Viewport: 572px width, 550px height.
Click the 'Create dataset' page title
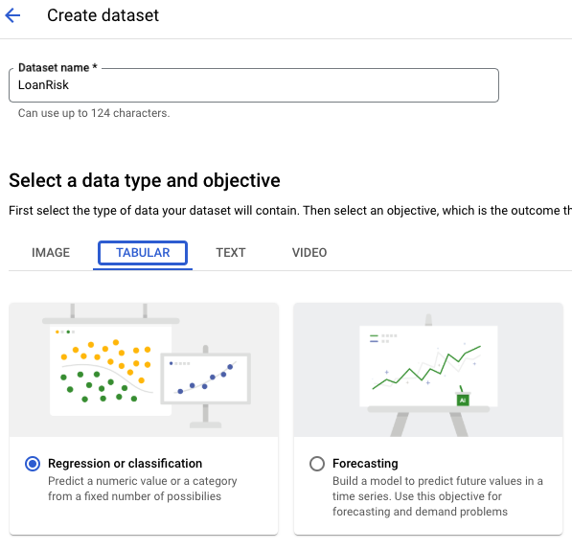103,15
